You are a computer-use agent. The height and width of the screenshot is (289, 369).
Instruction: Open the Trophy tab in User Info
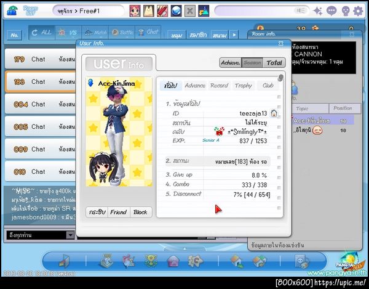244,85
